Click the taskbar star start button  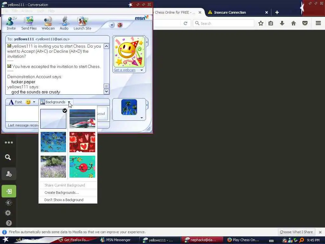[5, 240]
